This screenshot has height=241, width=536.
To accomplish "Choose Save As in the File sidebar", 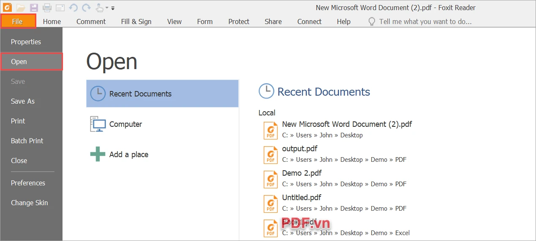I will click(x=31, y=101).
